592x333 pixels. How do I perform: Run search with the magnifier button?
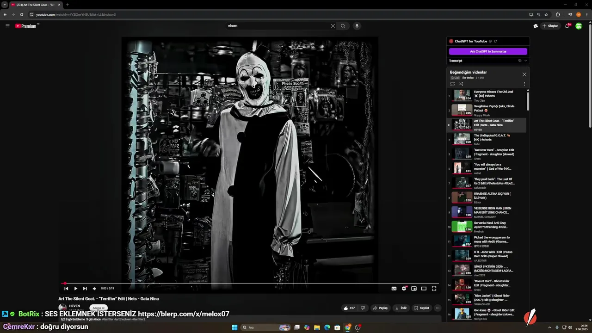point(343,26)
